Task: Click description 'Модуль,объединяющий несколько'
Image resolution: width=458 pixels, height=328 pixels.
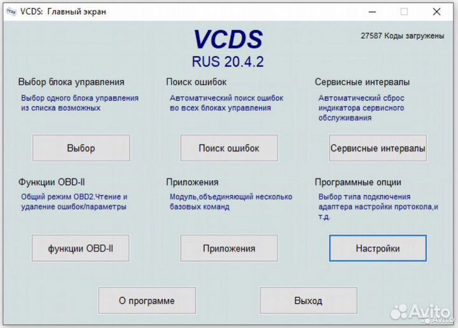Action: point(231,202)
